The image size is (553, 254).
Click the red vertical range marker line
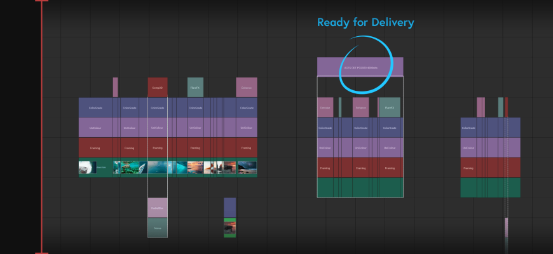tap(41, 127)
